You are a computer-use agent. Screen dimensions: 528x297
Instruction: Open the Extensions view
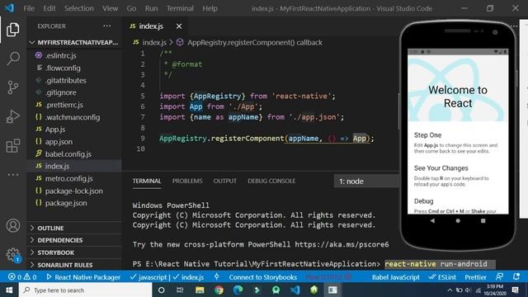click(13, 146)
